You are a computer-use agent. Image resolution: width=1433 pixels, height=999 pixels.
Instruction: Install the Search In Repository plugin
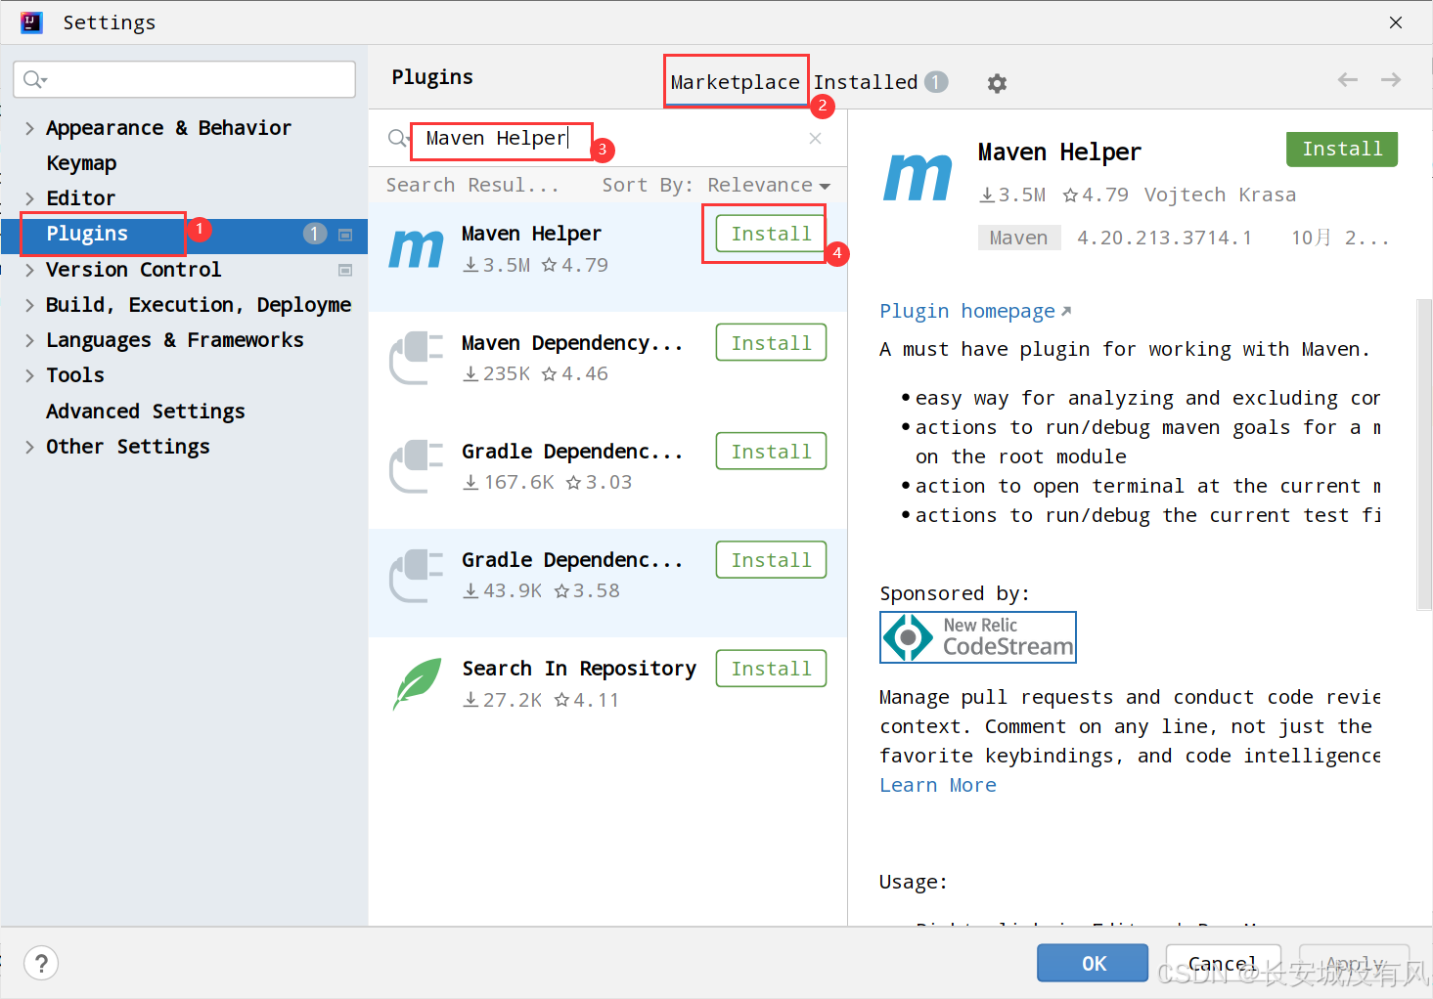771,669
